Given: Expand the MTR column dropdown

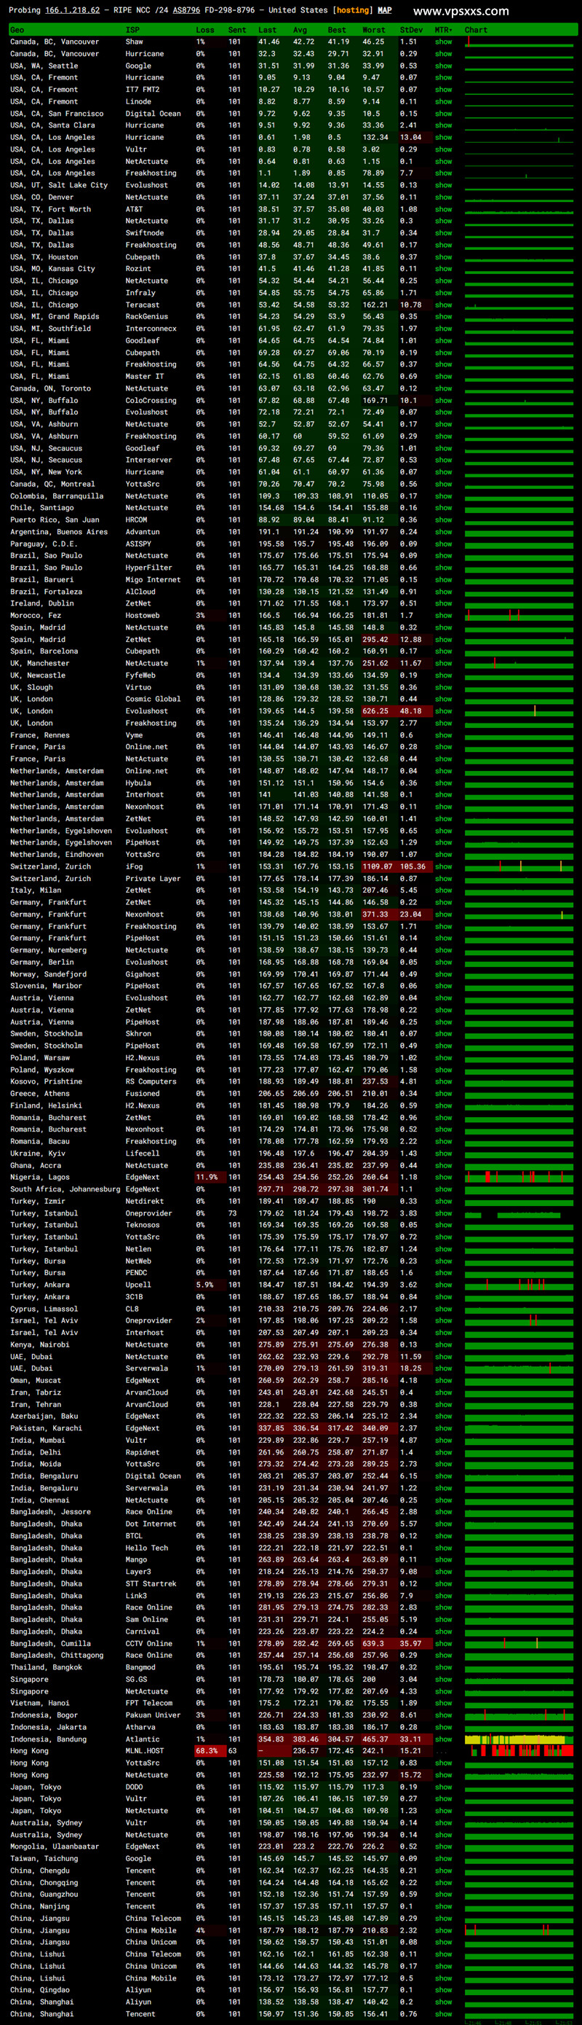Looking at the screenshot, I should click(444, 30).
